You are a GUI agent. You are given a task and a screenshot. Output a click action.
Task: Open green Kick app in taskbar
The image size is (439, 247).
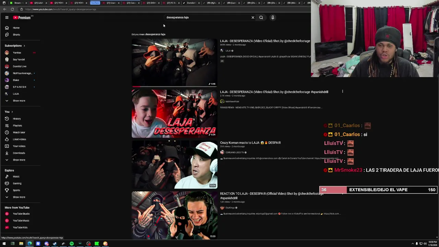97,244
